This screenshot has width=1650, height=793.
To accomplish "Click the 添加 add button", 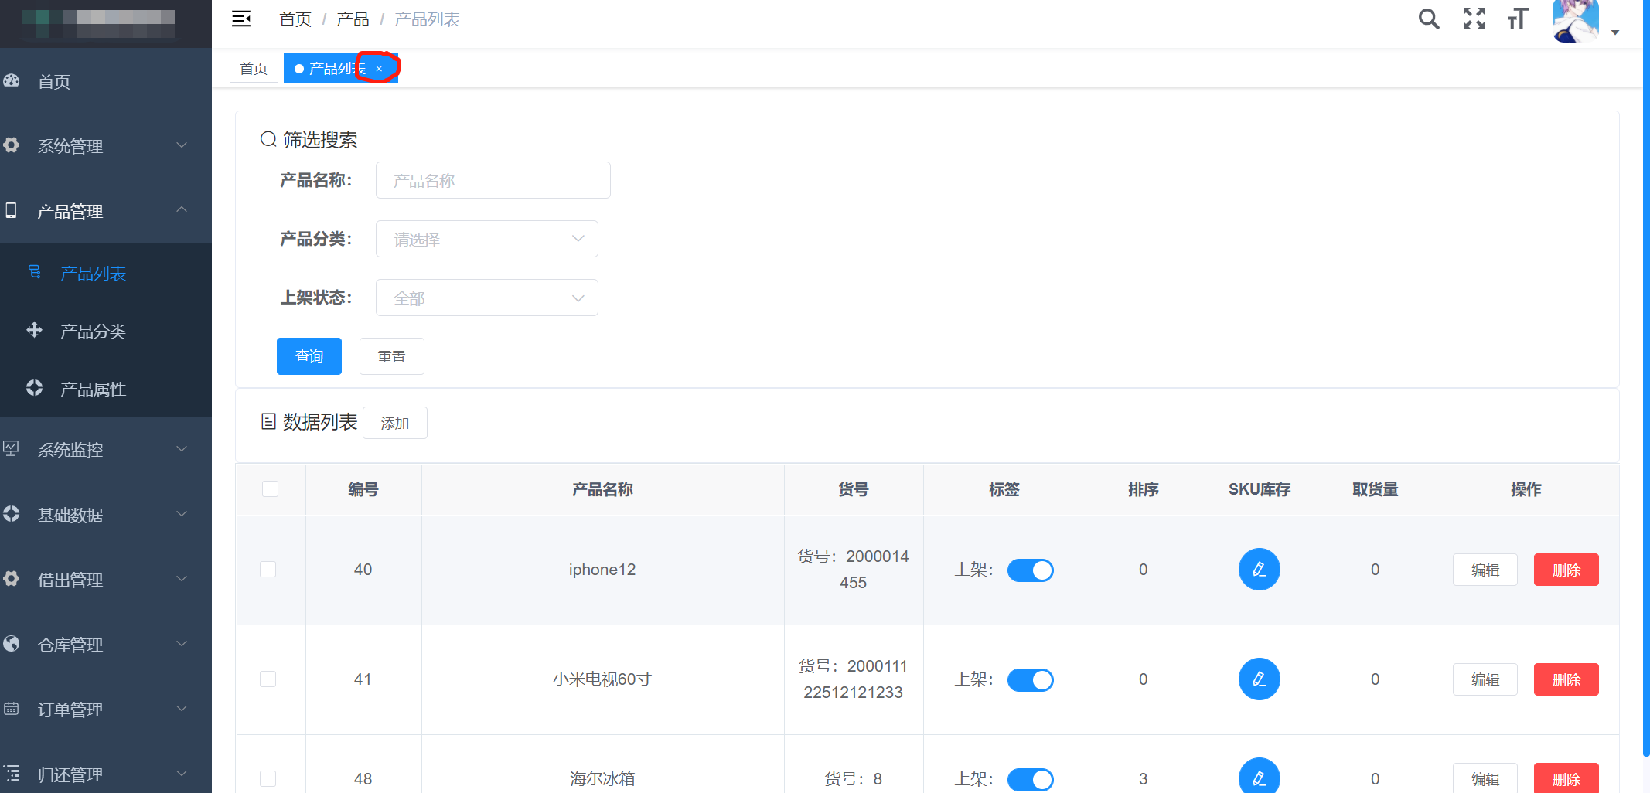I will pos(395,423).
